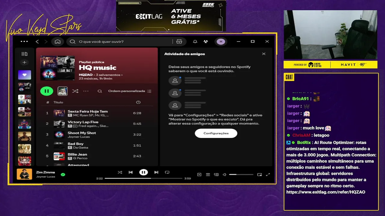Open the notifications bell
385x216 pixels.
pyautogui.click(x=195, y=41)
